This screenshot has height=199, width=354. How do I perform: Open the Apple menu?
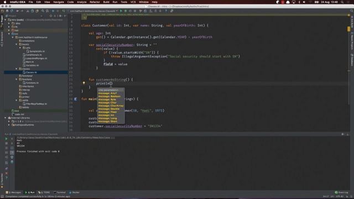pyautogui.click(x=5, y=2)
